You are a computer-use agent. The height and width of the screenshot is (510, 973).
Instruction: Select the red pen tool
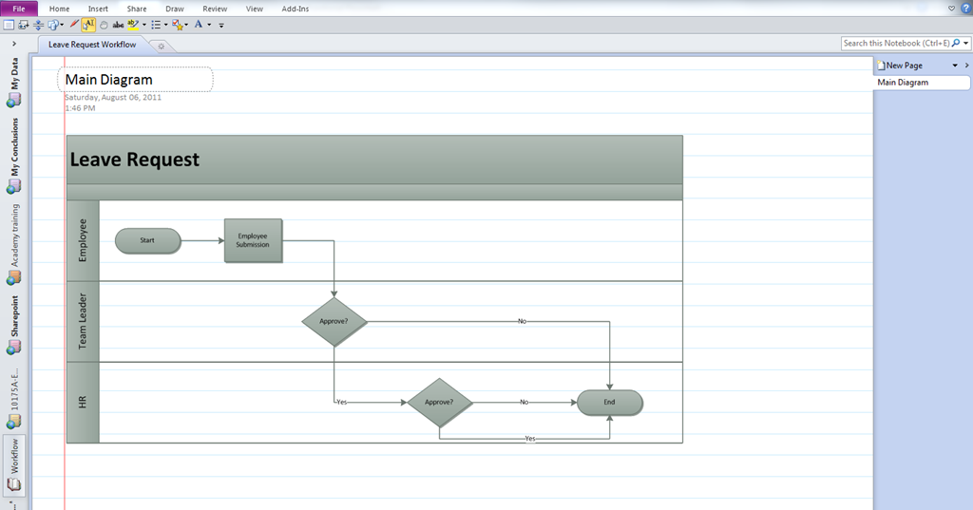(x=74, y=25)
